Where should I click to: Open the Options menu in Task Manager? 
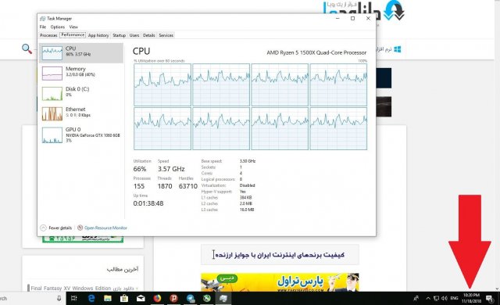58,27
